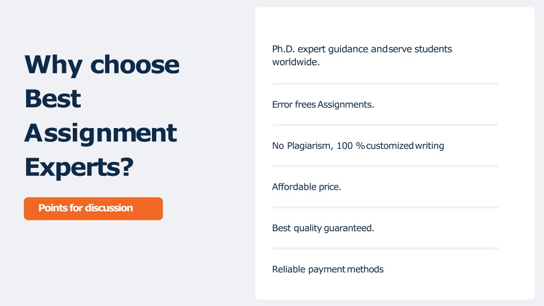Click the Ph.D. expert guidance list item
Viewport: 544px width, 306px height.
[x=362, y=55]
